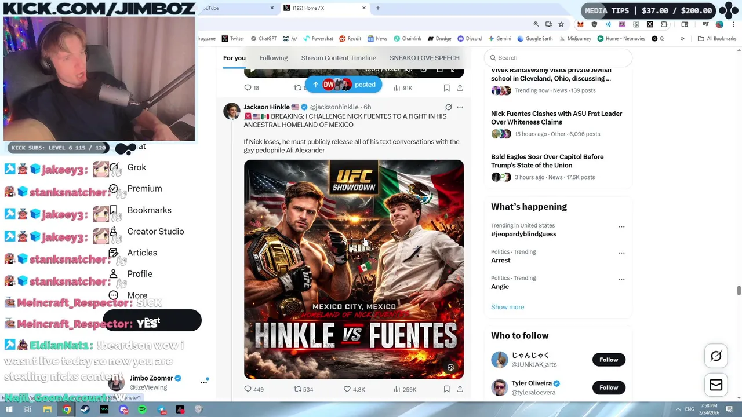This screenshot has height=417, width=742.
Task: Open options for the Angie trend
Action: [621, 279]
